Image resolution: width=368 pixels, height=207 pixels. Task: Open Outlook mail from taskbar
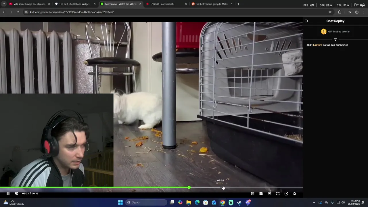(x=214, y=202)
